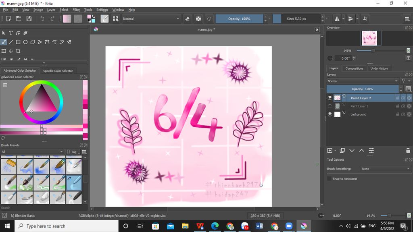Move layer up in stack
Screen dimensions: 413x232
coord(362,151)
